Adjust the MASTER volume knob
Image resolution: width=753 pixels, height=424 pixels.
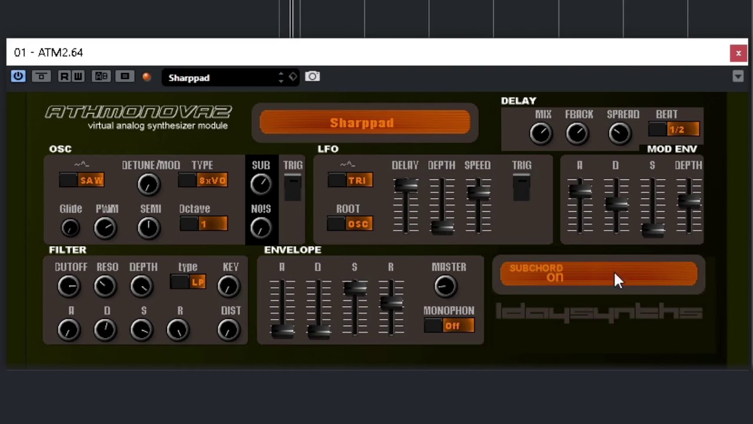coord(445,286)
